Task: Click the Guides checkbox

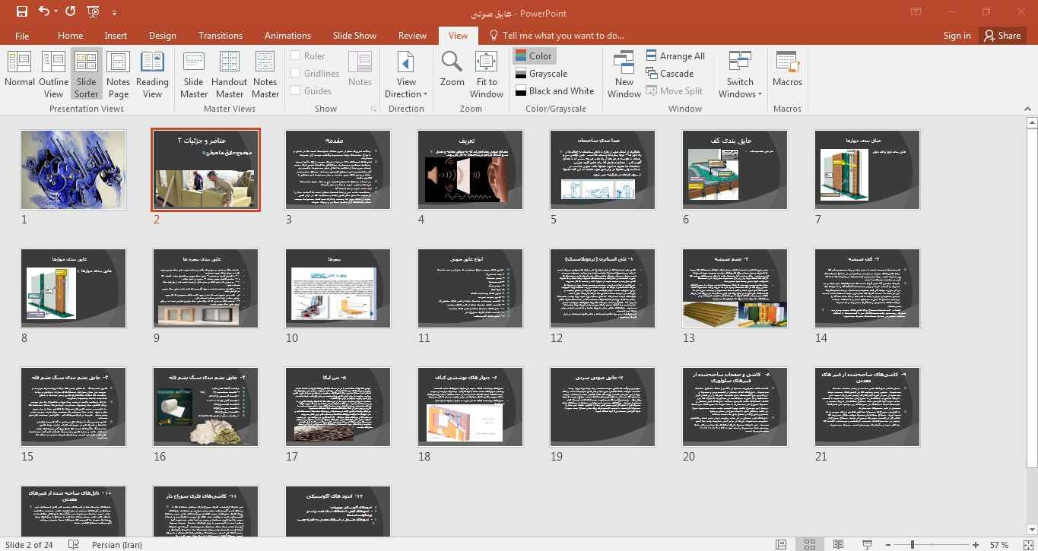Action: point(296,90)
